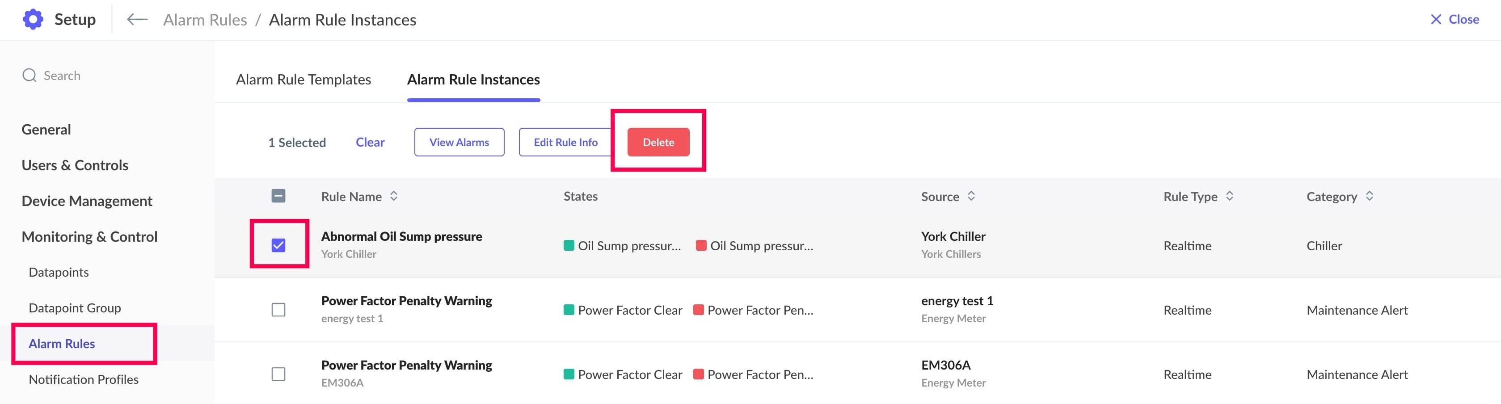
Task: Expand Device Management section
Action: [x=87, y=201]
